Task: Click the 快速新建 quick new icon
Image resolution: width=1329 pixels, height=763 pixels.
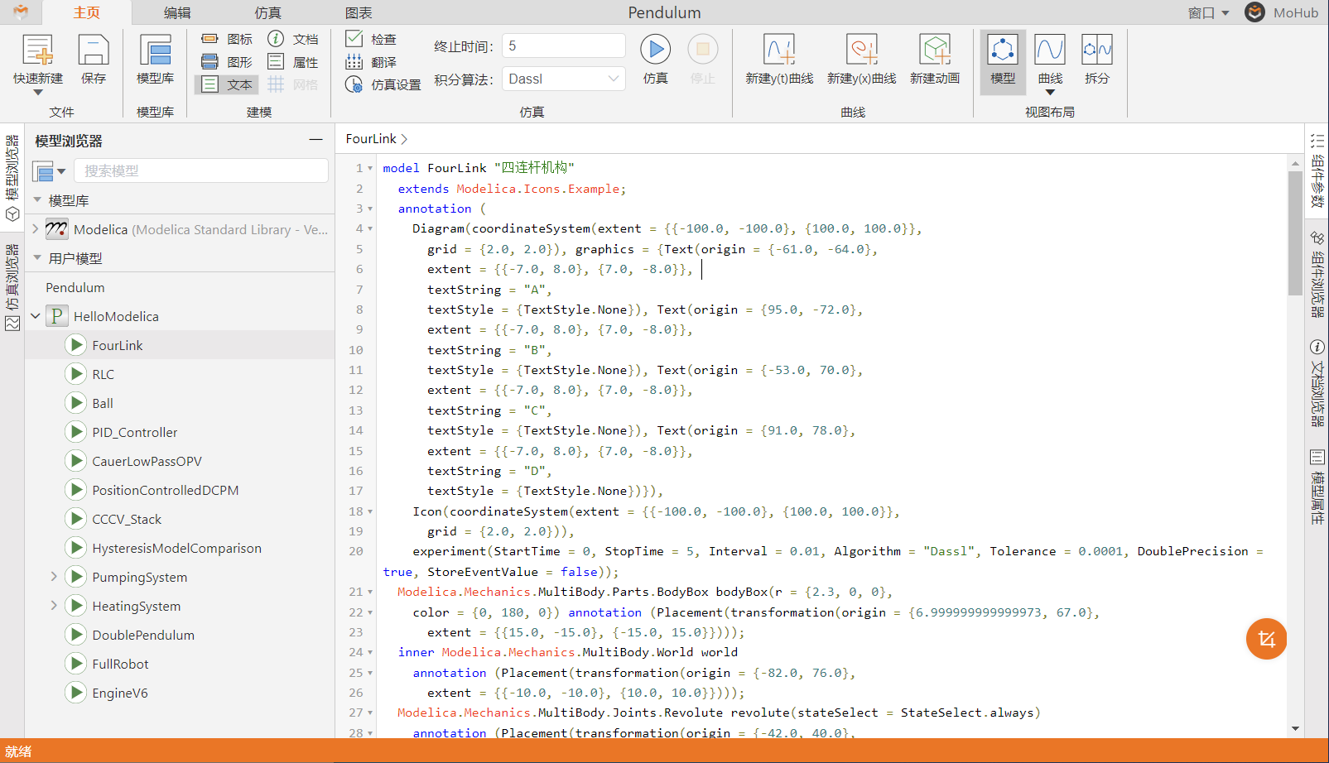Action: (37, 51)
